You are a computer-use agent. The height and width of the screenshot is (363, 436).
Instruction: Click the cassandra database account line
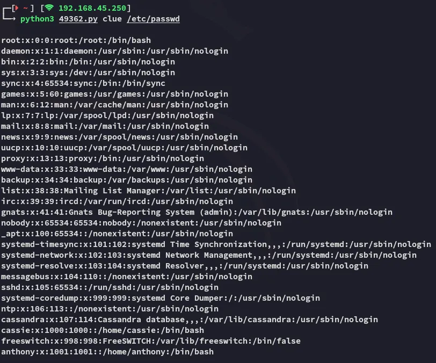[x=189, y=320]
